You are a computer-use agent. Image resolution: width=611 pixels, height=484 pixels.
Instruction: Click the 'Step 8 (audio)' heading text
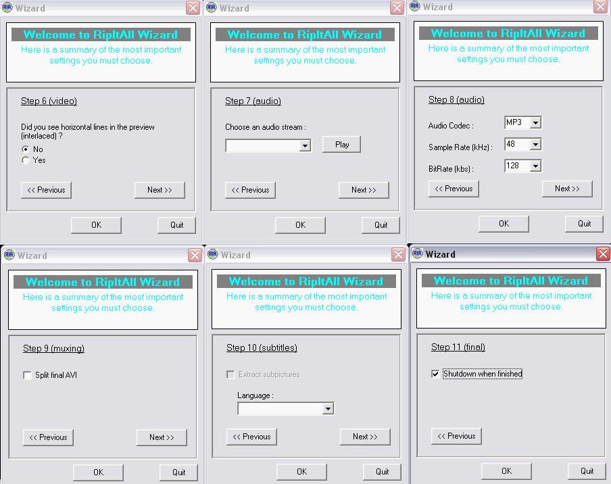point(456,100)
